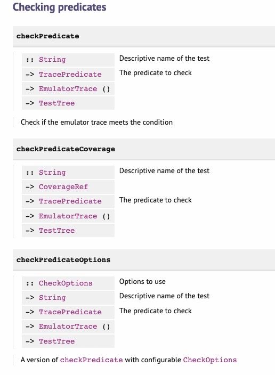Open EmulatorTrace link in checkPredicateCoverage signature
Viewport: 275px width, 375px height.
[x=68, y=216]
